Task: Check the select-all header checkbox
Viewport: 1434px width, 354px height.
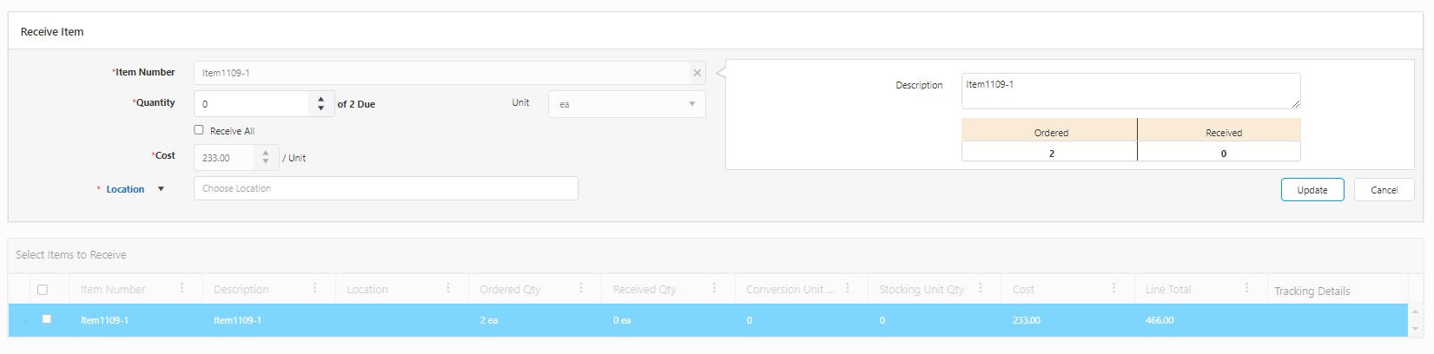Action: pyautogui.click(x=43, y=290)
